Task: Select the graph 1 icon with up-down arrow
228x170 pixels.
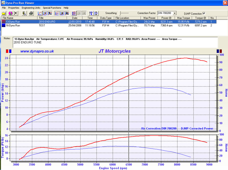Action: [x=50, y=13]
